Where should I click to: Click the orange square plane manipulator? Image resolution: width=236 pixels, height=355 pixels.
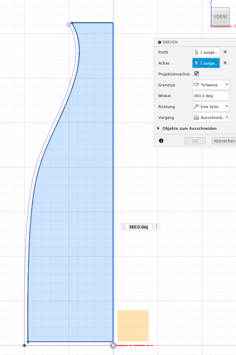(133, 325)
